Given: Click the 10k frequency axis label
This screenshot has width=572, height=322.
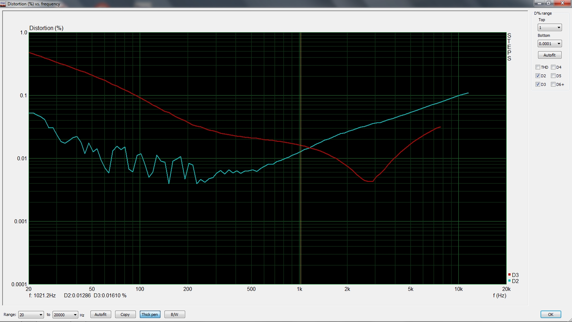Looking at the screenshot, I should (459, 289).
